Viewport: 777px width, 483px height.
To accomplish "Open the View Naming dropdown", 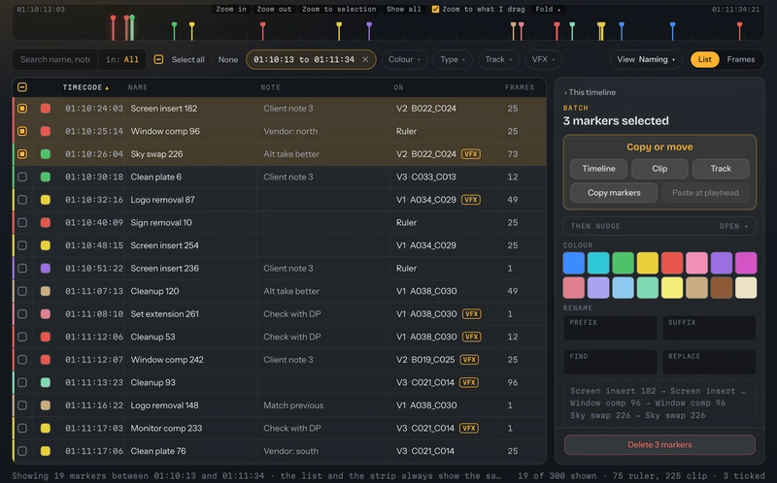I will 646,59.
